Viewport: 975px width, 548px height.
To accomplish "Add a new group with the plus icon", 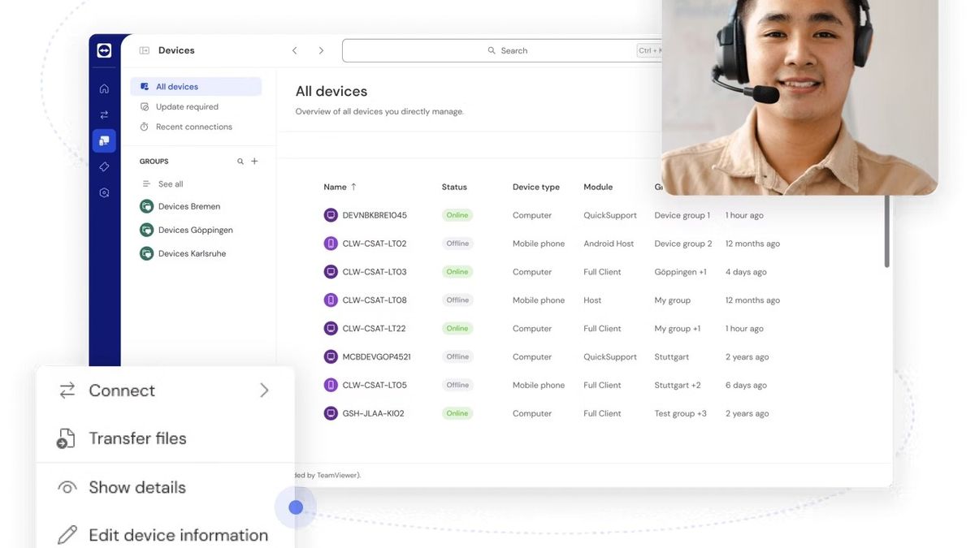I will tap(253, 161).
